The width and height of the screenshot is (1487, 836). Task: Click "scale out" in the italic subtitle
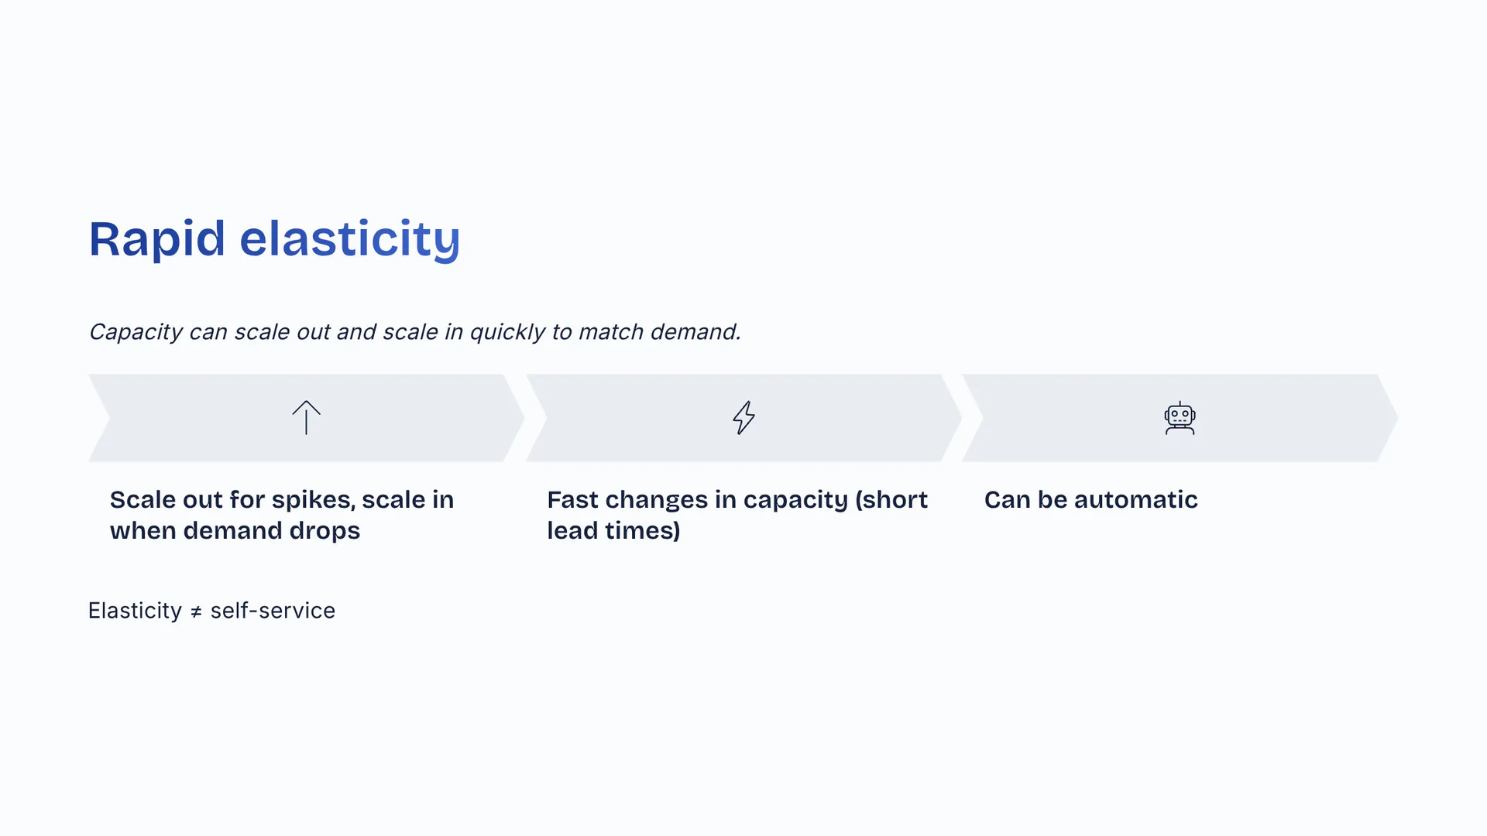283,332
